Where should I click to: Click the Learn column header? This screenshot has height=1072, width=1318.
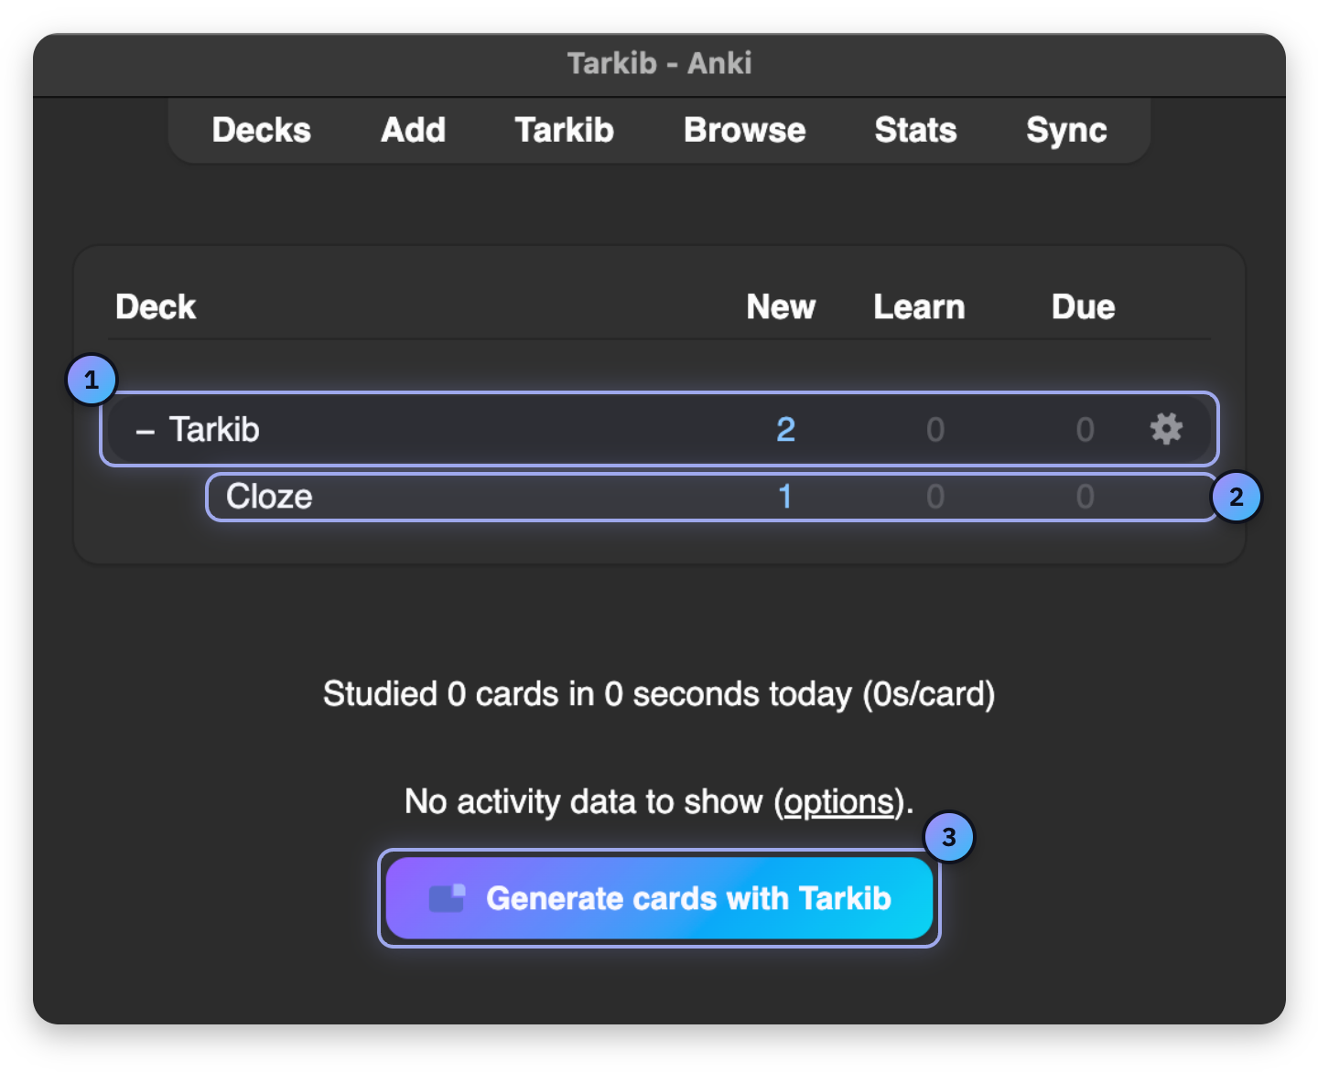point(919,306)
